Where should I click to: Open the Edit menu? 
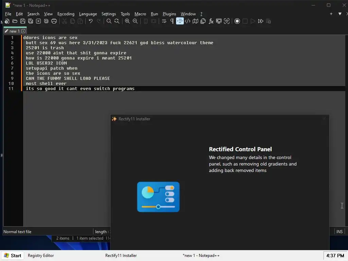(x=19, y=14)
